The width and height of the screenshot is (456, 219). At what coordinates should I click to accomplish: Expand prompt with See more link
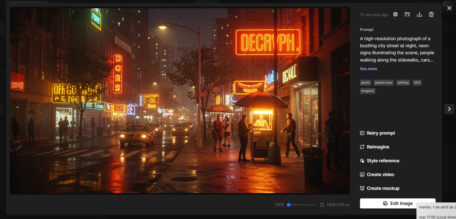tap(368, 69)
